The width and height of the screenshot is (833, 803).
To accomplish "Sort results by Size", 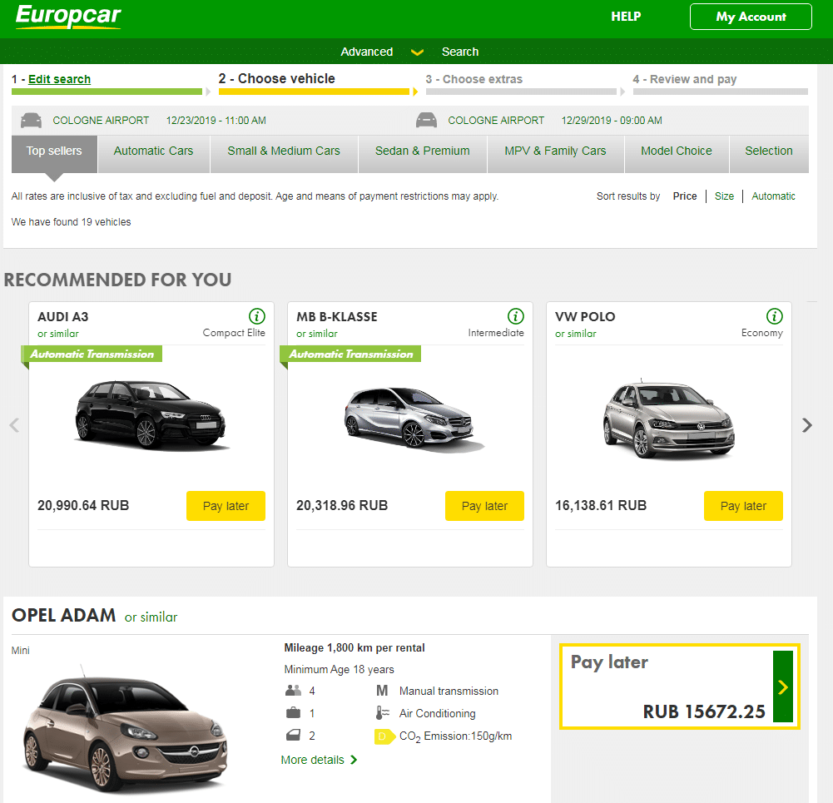I will point(724,196).
